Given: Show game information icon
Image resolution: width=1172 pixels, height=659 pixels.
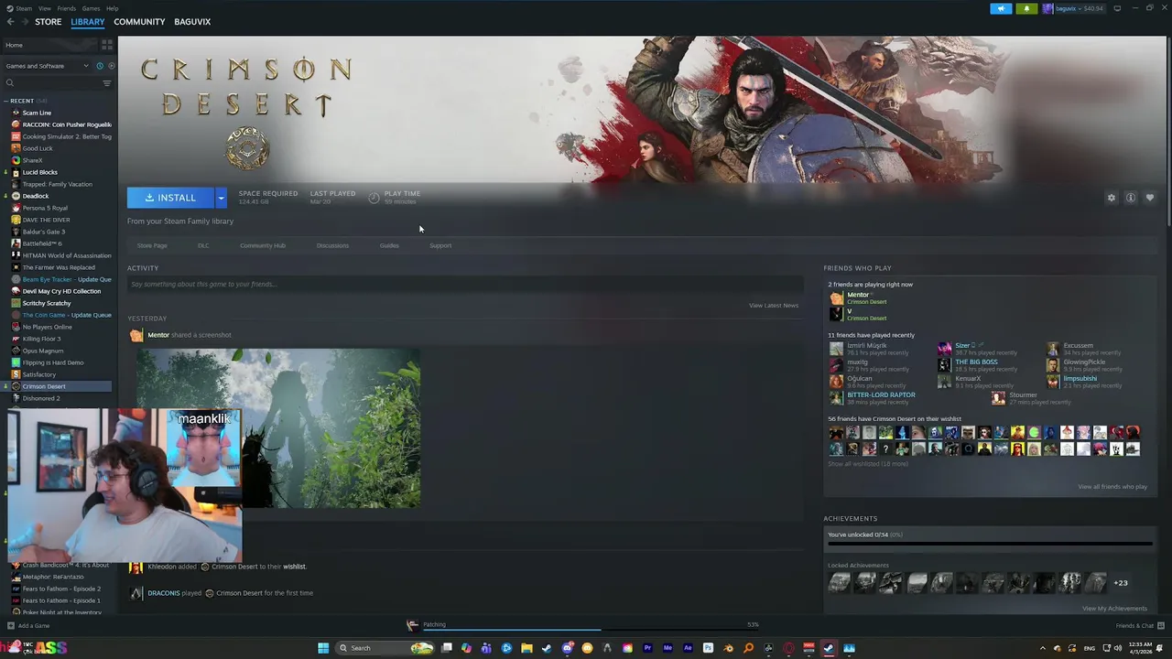Looking at the screenshot, I should [x=1131, y=198].
